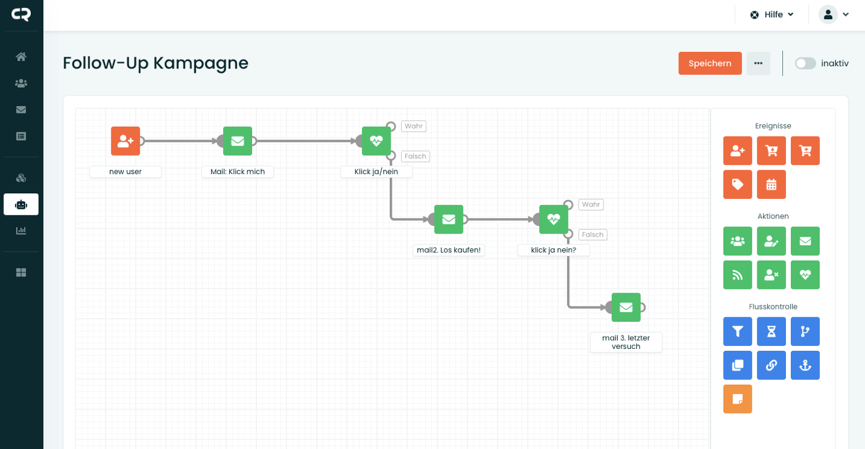Click the Wahr label on 'Klick ja/nein' node

[x=414, y=126]
